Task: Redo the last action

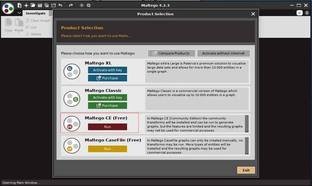Action: (x=71, y=5)
